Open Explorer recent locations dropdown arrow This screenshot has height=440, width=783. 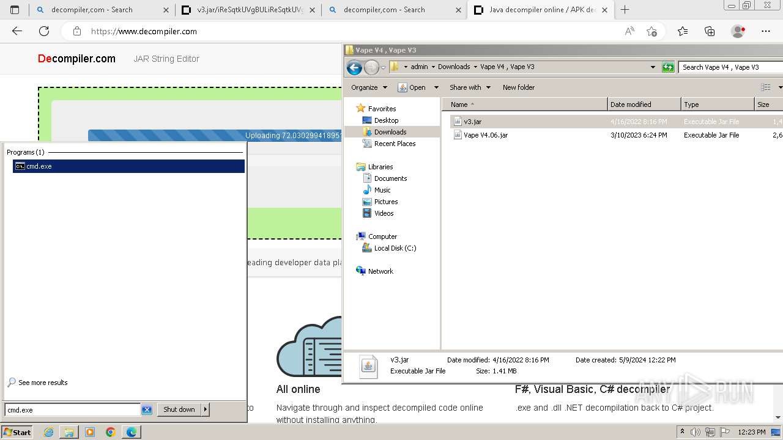[x=383, y=67]
